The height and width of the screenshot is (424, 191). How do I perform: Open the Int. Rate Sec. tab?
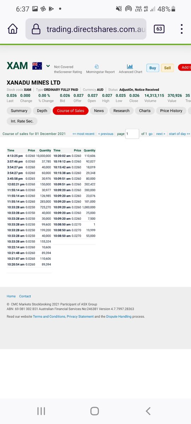point(22,121)
